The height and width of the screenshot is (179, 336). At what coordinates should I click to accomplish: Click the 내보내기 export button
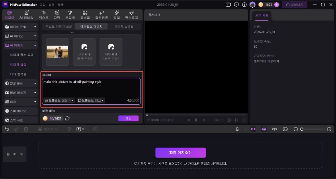click(x=294, y=4)
